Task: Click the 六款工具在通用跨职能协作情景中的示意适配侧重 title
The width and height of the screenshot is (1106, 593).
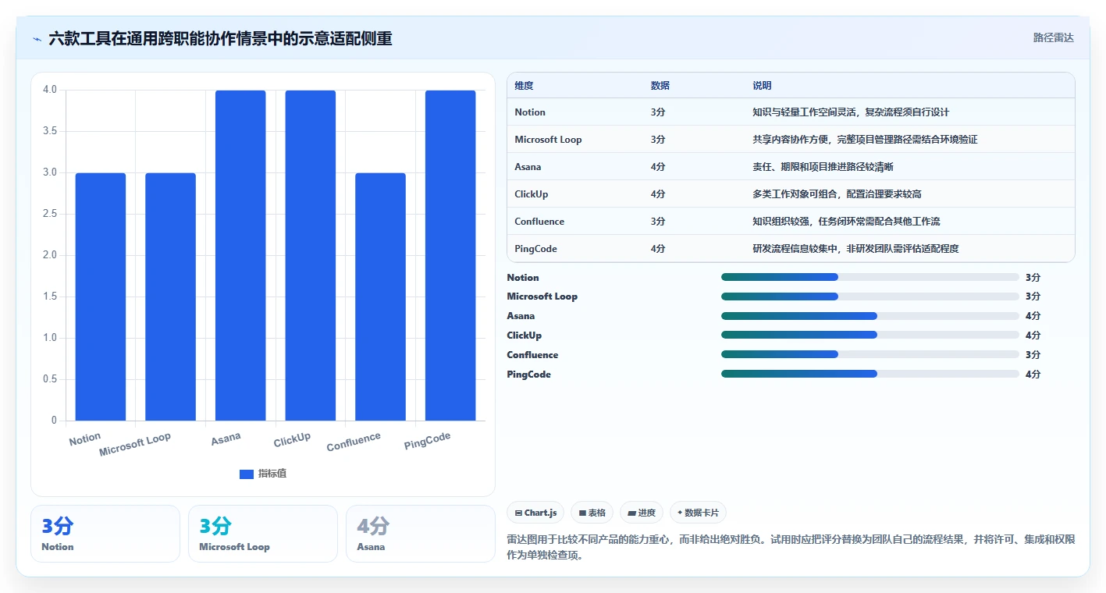Action: coord(220,38)
